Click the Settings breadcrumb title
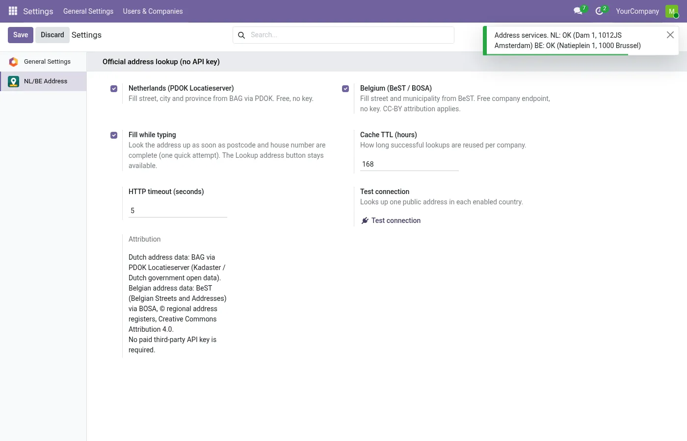This screenshot has height=441, width=687. click(x=86, y=35)
